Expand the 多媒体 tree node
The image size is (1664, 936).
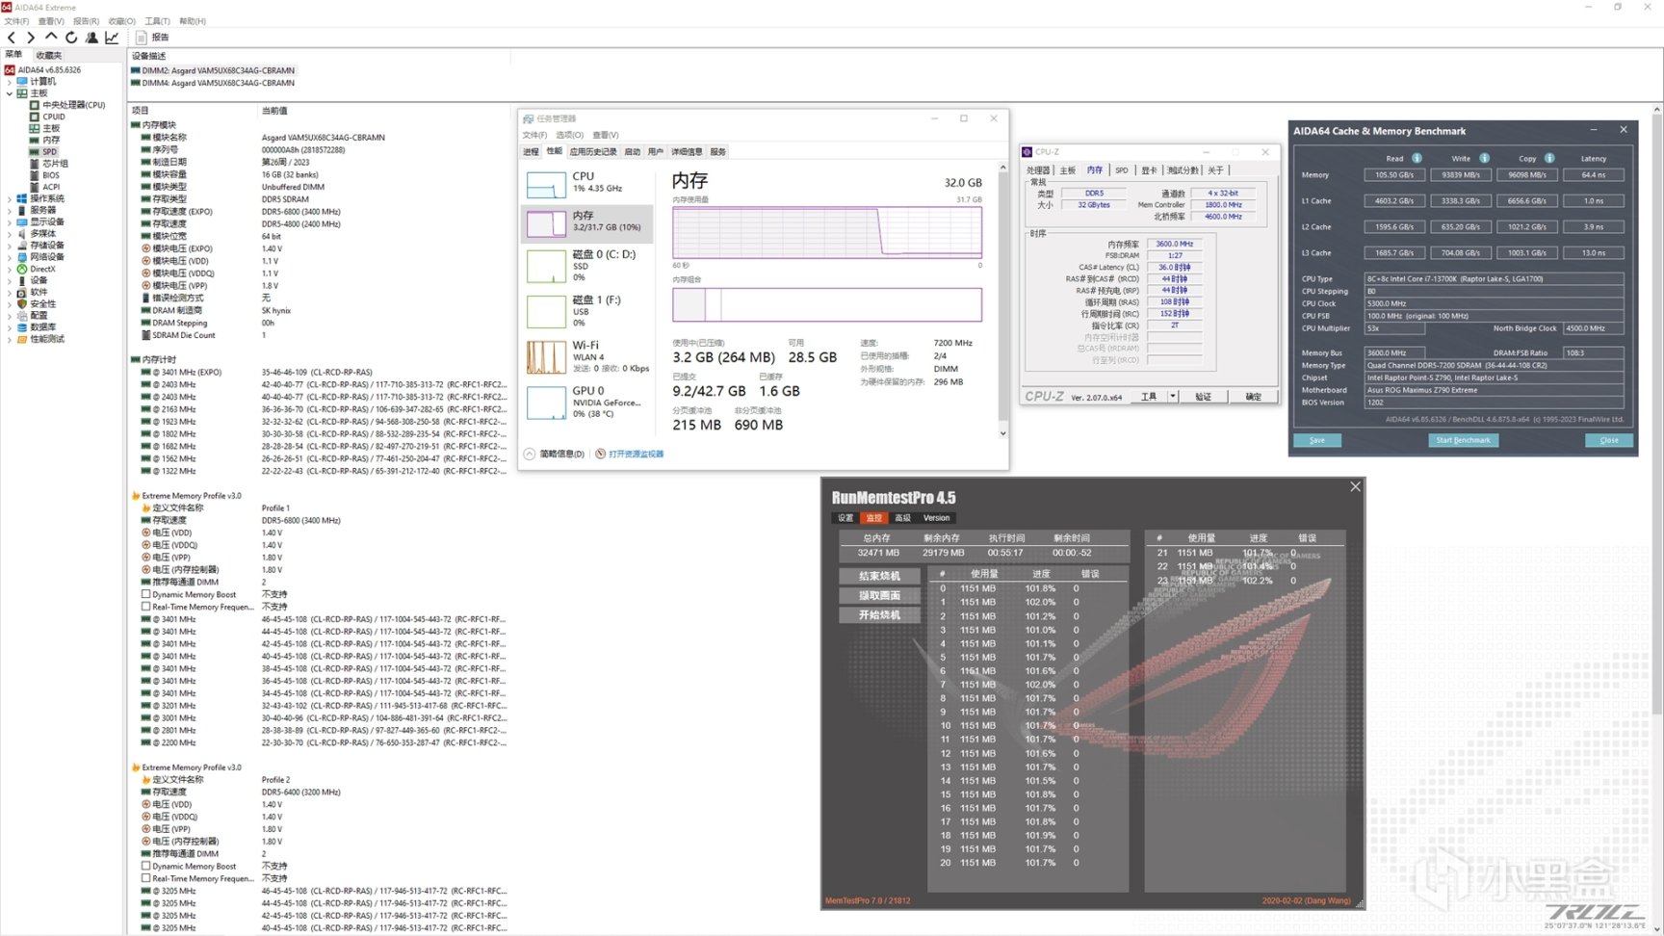(10, 233)
